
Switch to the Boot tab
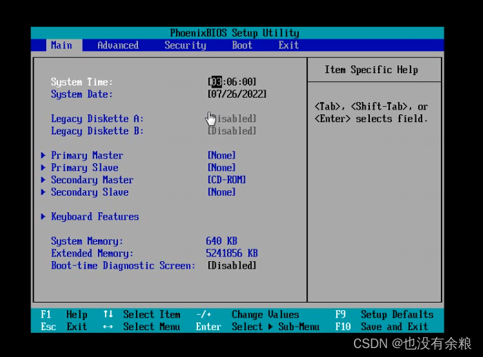click(x=242, y=45)
